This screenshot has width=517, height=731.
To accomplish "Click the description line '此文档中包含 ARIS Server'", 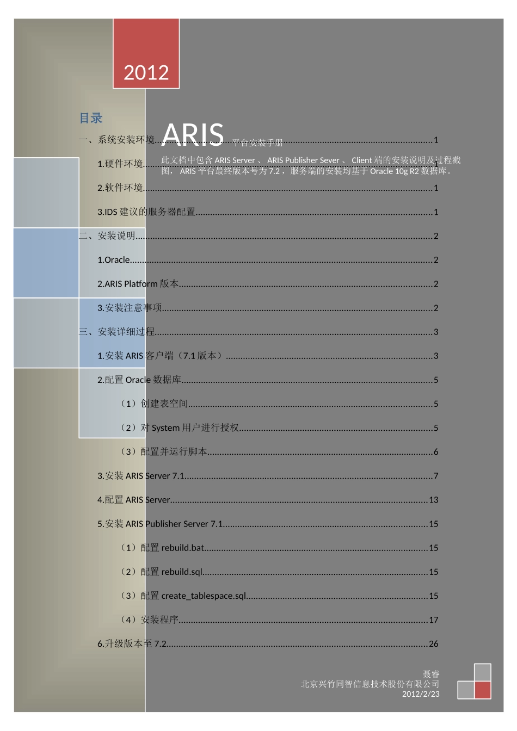I will point(311,160).
